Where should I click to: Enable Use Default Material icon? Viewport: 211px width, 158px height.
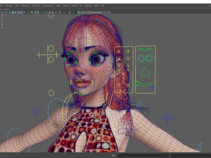(x=16, y=12)
